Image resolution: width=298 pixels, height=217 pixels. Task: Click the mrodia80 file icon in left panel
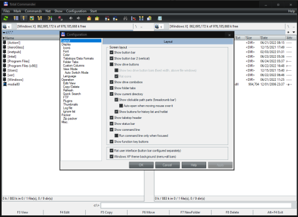5,84
